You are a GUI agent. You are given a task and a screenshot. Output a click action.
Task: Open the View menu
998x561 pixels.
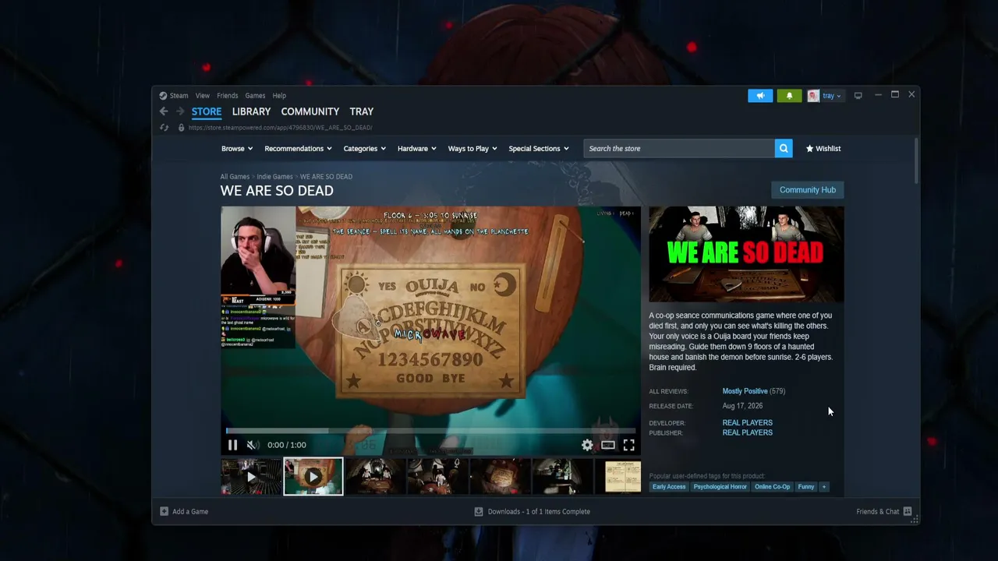203,96
